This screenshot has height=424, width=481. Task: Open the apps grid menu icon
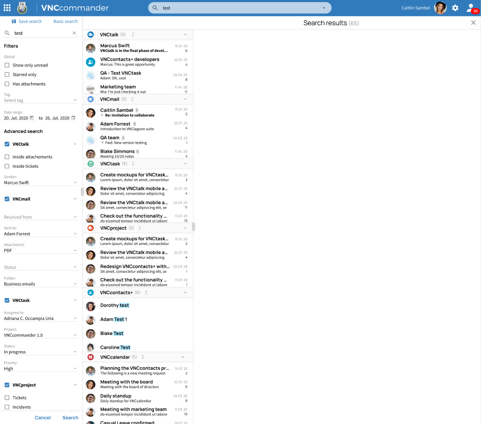coord(7,8)
